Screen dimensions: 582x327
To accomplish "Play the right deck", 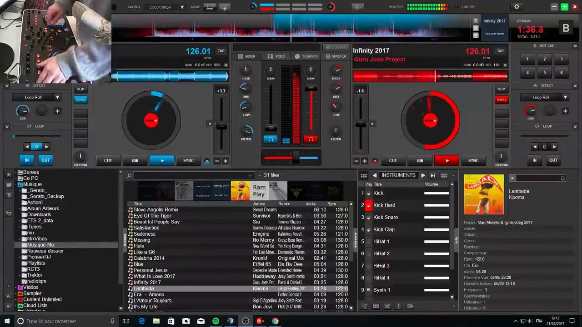I will (x=447, y=160).
